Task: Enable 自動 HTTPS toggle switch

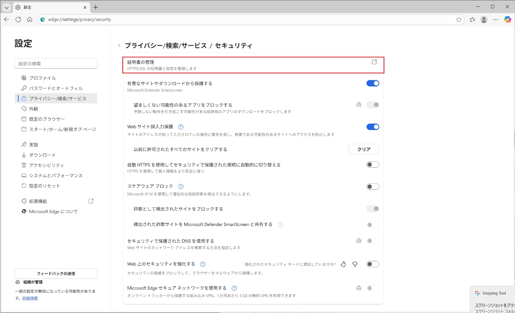Action: coord(373,165)
